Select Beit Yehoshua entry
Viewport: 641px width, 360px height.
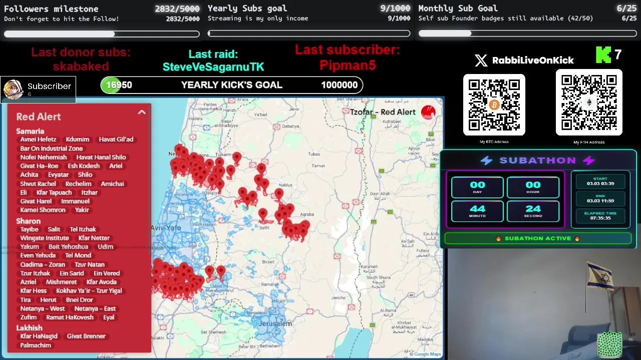coord(68,246)
